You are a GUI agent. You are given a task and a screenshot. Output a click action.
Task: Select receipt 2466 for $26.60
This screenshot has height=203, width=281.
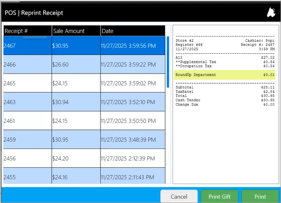tap(83, 64)
